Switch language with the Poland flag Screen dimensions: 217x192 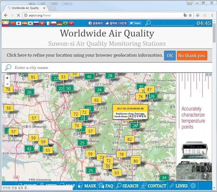[54, 23]
